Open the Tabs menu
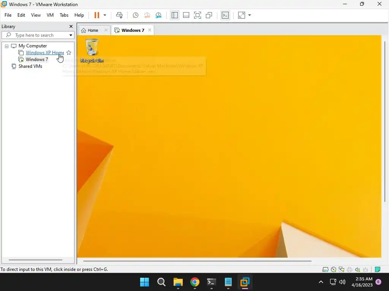389x291 pixels. [64, 15]
